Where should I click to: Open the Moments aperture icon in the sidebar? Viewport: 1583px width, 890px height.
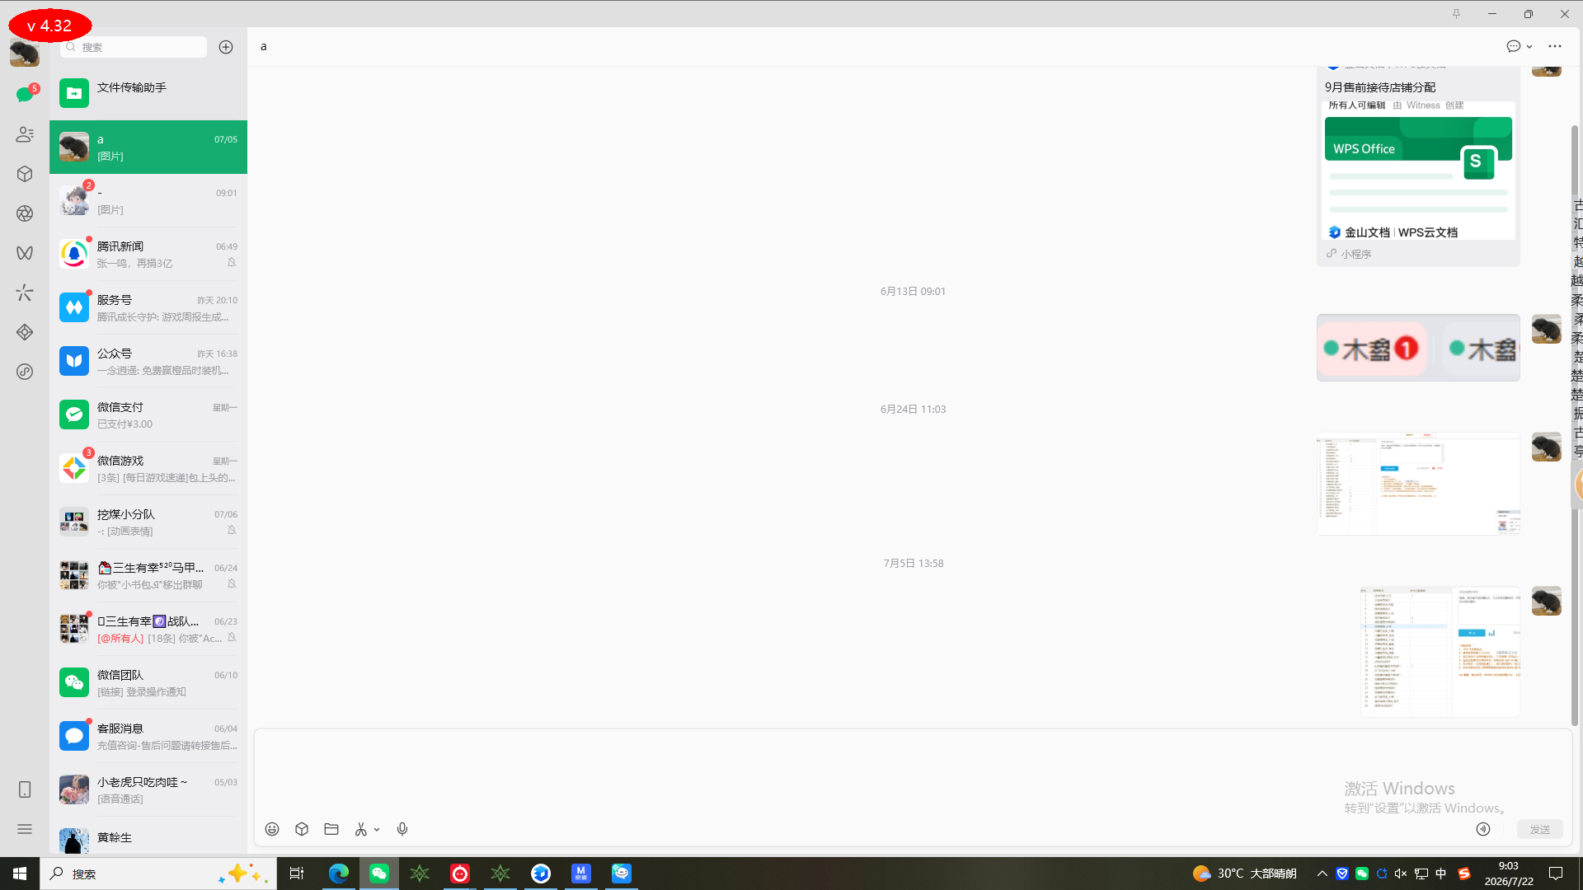click(25, 213)
